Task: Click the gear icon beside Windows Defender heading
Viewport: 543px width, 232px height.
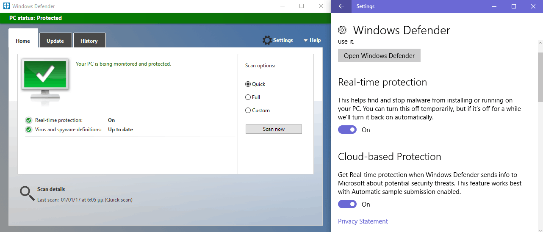Action: [342, 30]
